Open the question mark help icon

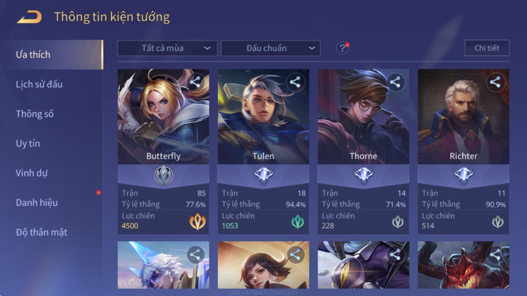click(x=342, y=48)
